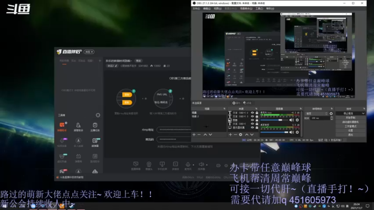374x210 pixels.
Task: Pop out the OBS scenes dock panel
Action: pyautogui.click(x=224, y=109)
